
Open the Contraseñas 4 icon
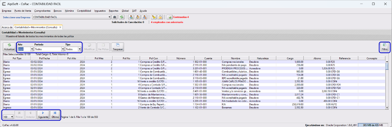coord(170,17)
